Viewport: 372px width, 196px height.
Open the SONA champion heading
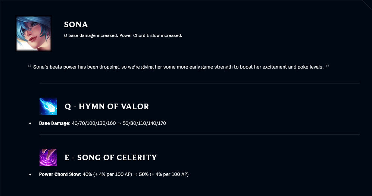[76, 25]
